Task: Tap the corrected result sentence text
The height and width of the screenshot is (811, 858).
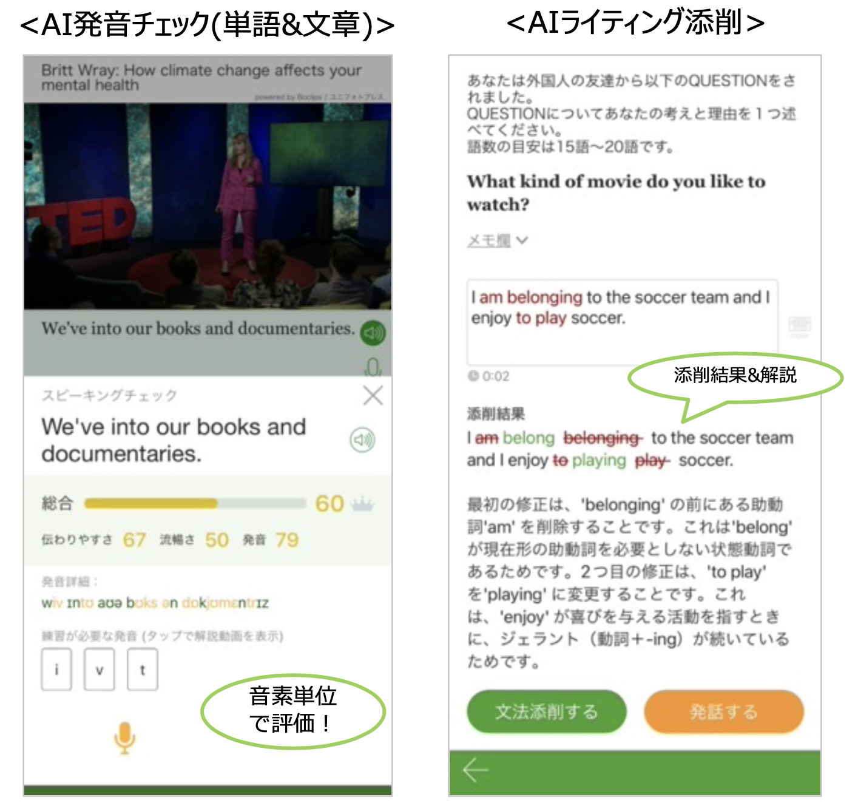Action: pos(630,449)
